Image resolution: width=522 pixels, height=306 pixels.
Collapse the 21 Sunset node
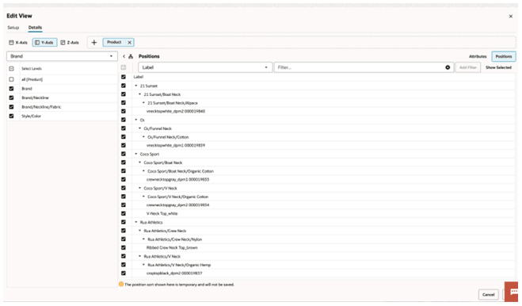coord(136,86)
